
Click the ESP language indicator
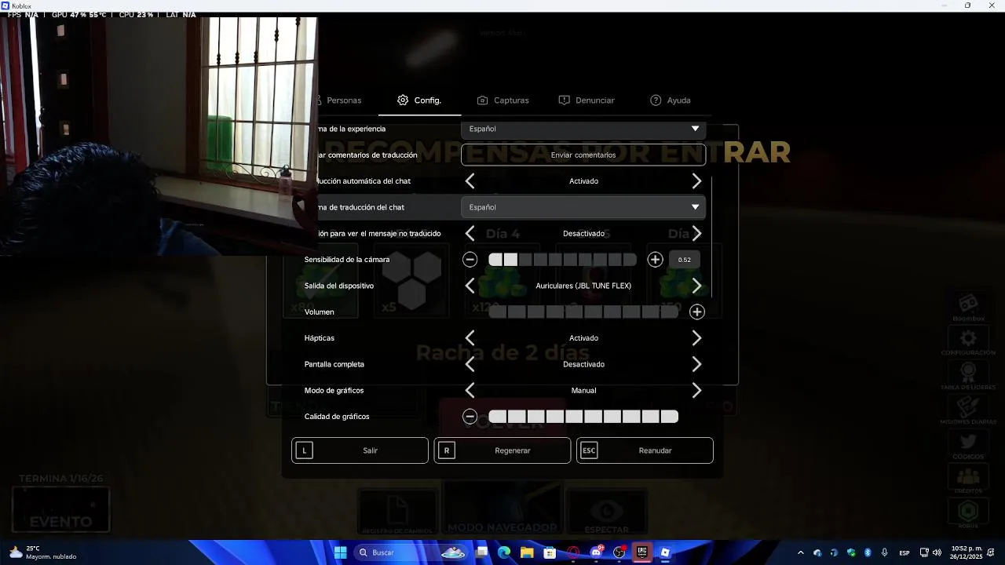pos(904,552)
